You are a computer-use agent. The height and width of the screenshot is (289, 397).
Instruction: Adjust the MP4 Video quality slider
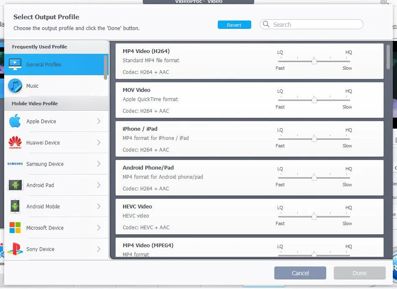point(314,61)
